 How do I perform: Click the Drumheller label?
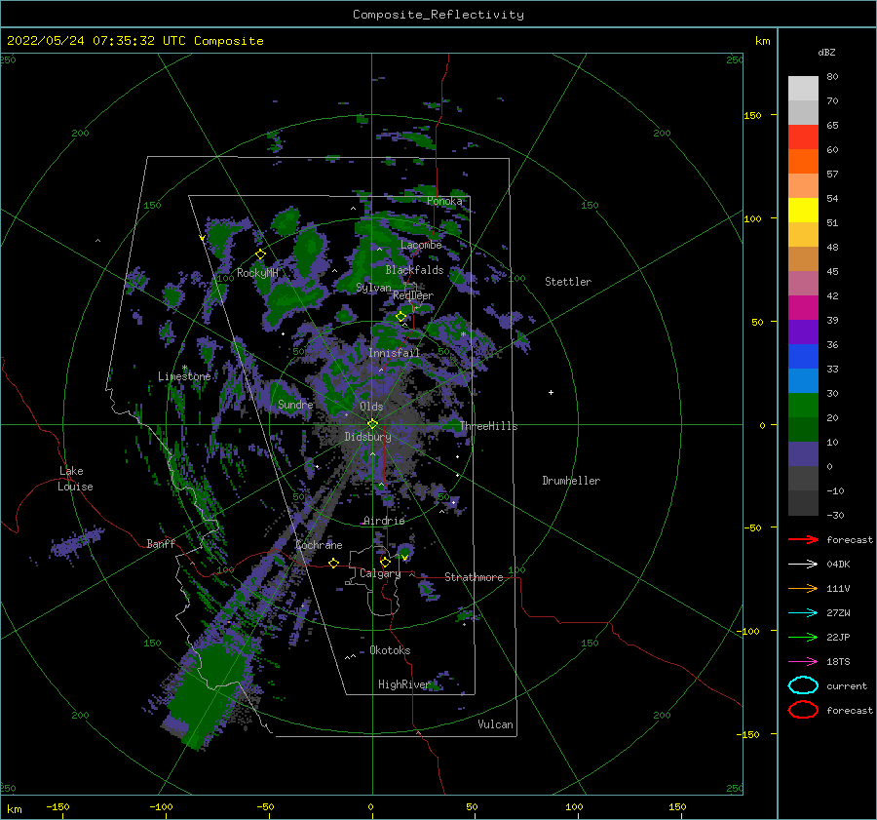pyautogui.click(x=571, y=481)
